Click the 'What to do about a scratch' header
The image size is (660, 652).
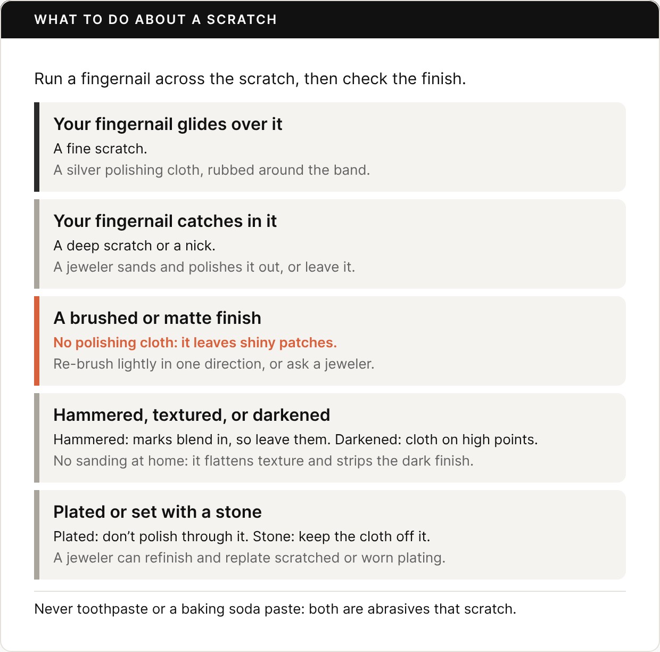[155, 20]
